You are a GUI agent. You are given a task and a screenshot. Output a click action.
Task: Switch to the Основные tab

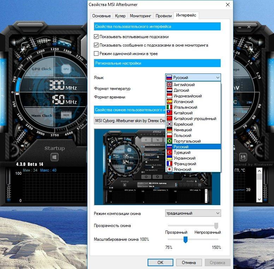coord(102,16)
